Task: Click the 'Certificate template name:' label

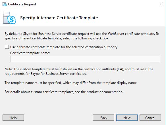Action: click(30, 53)
